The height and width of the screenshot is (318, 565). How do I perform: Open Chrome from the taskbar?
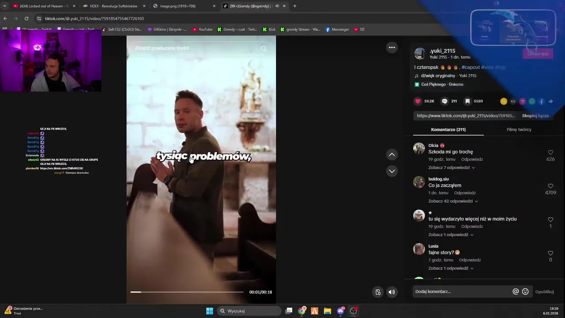(302, 311)
